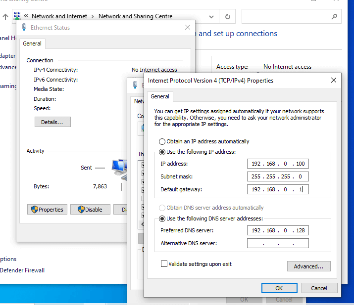Click into the Alternative DNS server field

(x=278, y=243)
